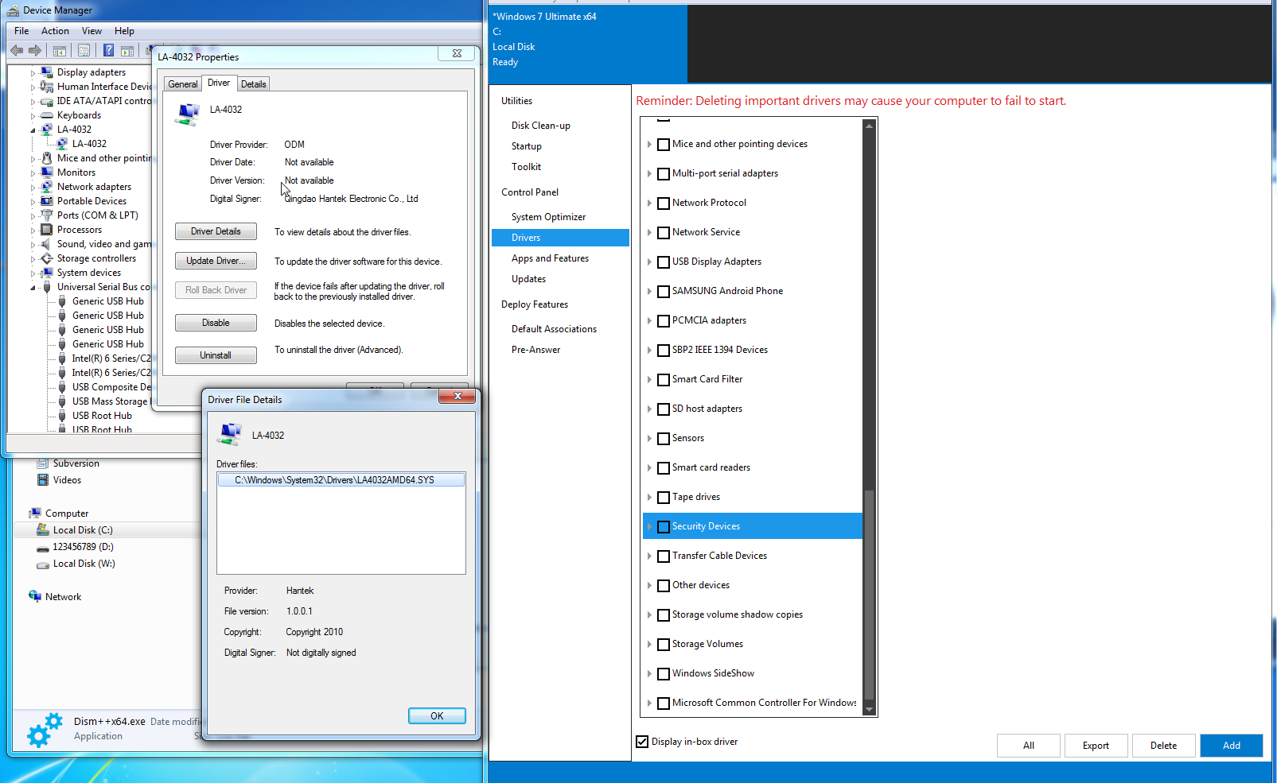Click the Subversion library icon

[43, 463]
